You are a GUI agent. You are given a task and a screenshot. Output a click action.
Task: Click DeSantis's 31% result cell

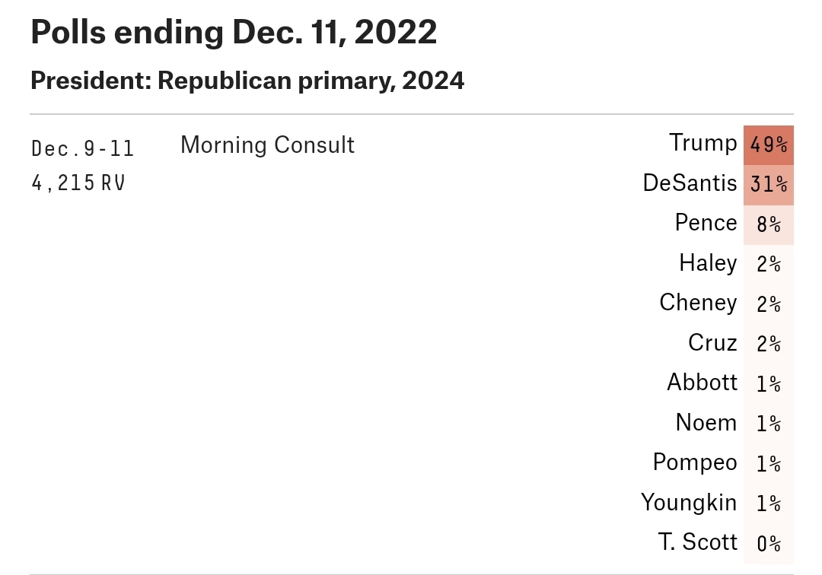tap(768, 185)
